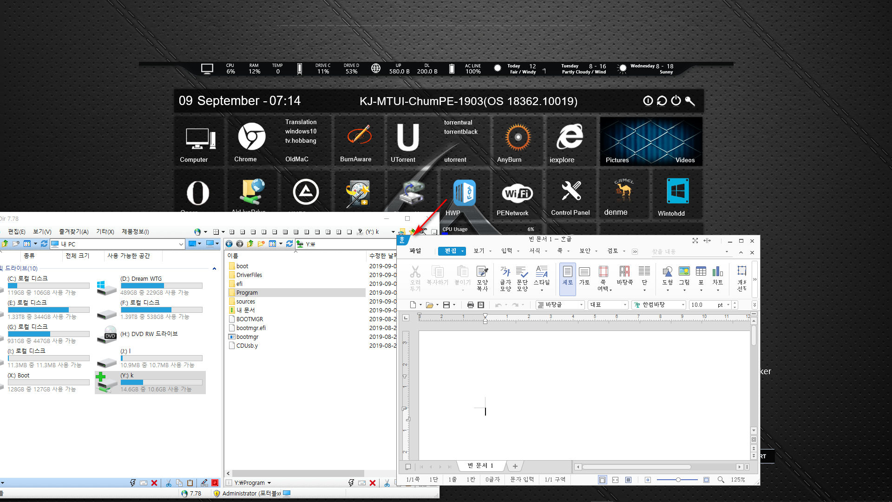The image size is (892, 502).
Task: Click the power icon in launcher header
Action: 676,100
